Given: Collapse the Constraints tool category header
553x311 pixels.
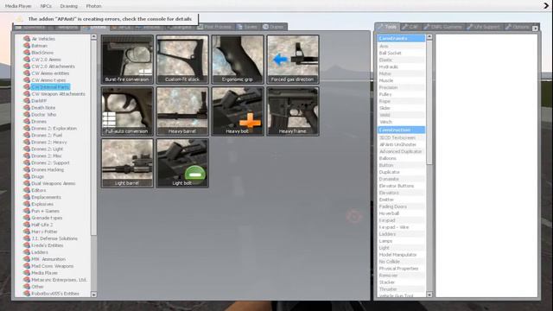Looking at the screenshot, I should point(401,38).
